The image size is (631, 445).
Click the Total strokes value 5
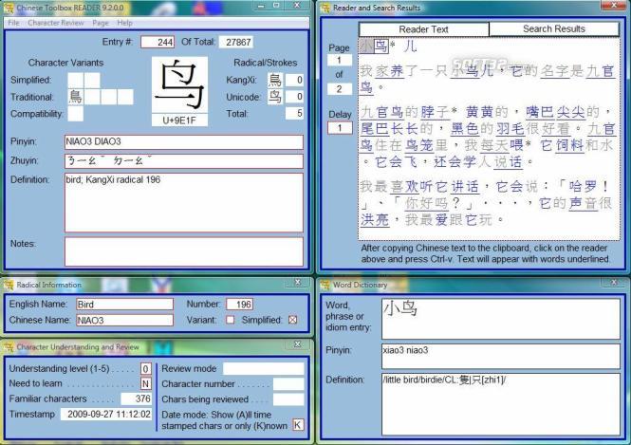pos(294,114)
